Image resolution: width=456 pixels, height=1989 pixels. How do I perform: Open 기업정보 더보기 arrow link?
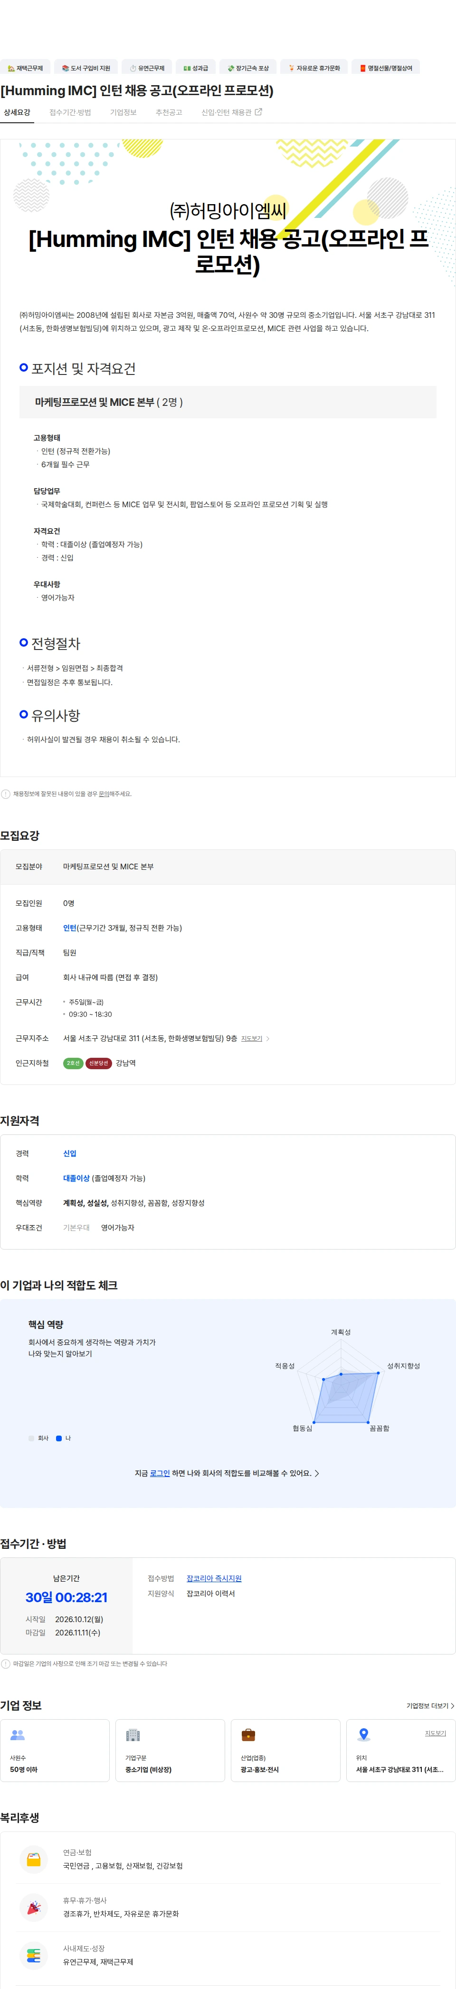coord(430,1705)
